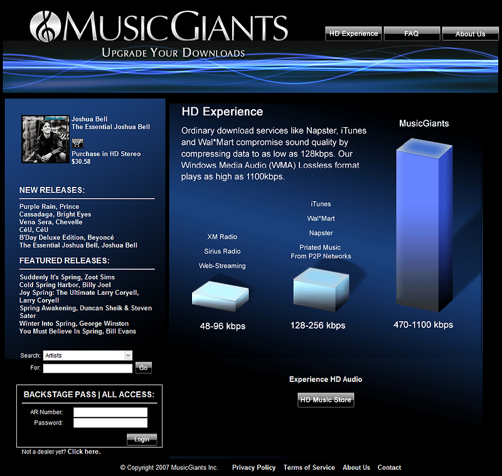
Task: Open 'Suddenly It's Spring, Zoot Sims'
Action: point(67,277)
